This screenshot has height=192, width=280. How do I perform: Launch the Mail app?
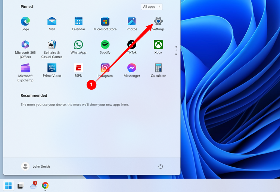52,24
